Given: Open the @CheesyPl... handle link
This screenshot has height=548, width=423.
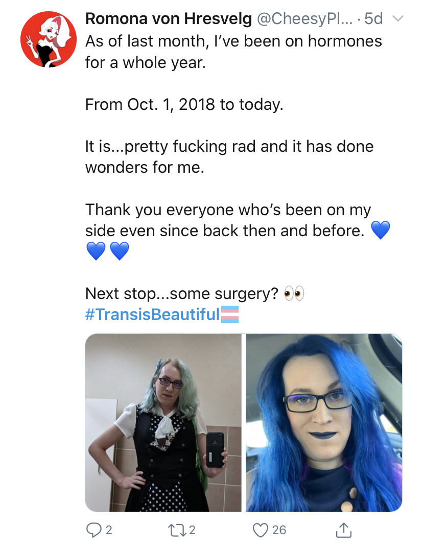Looking at the screenshot, I should (304, 18).
